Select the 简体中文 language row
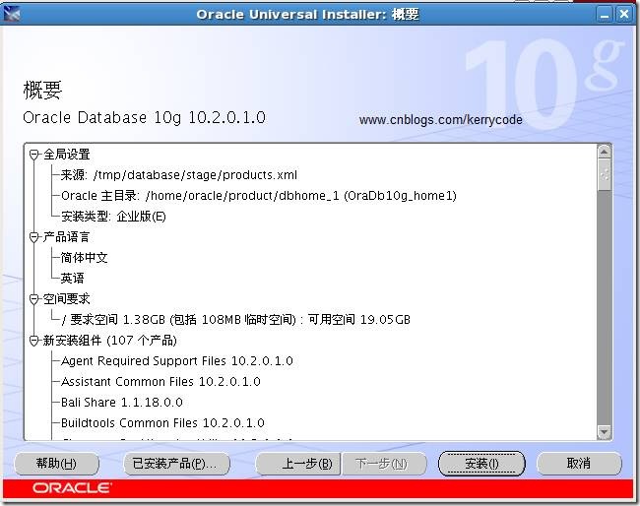This screenshot has height=506, width=640. click(84, 258)
